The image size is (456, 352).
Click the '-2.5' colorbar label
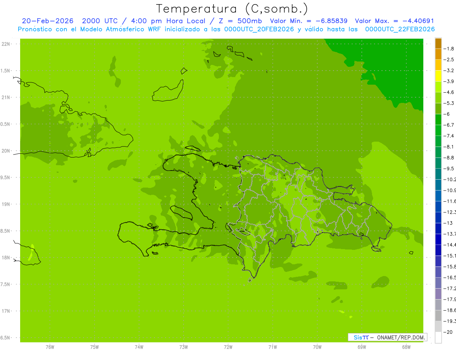pos(450,60)
